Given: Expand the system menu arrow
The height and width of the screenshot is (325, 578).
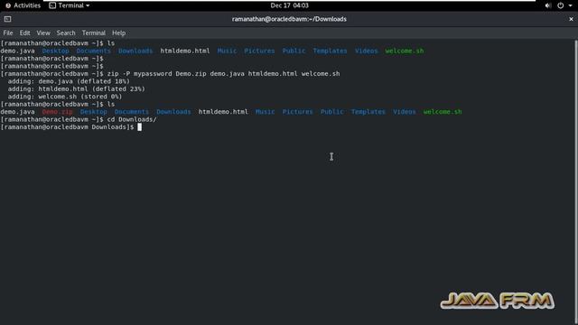Looking at the screenshot, I should click(x=570, y=6).
